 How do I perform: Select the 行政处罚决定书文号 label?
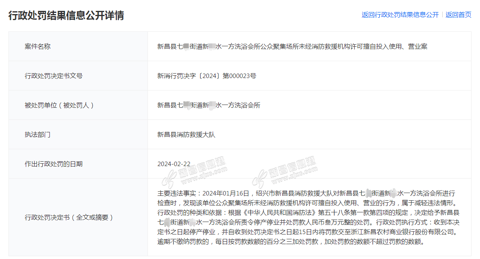[53, 76]
